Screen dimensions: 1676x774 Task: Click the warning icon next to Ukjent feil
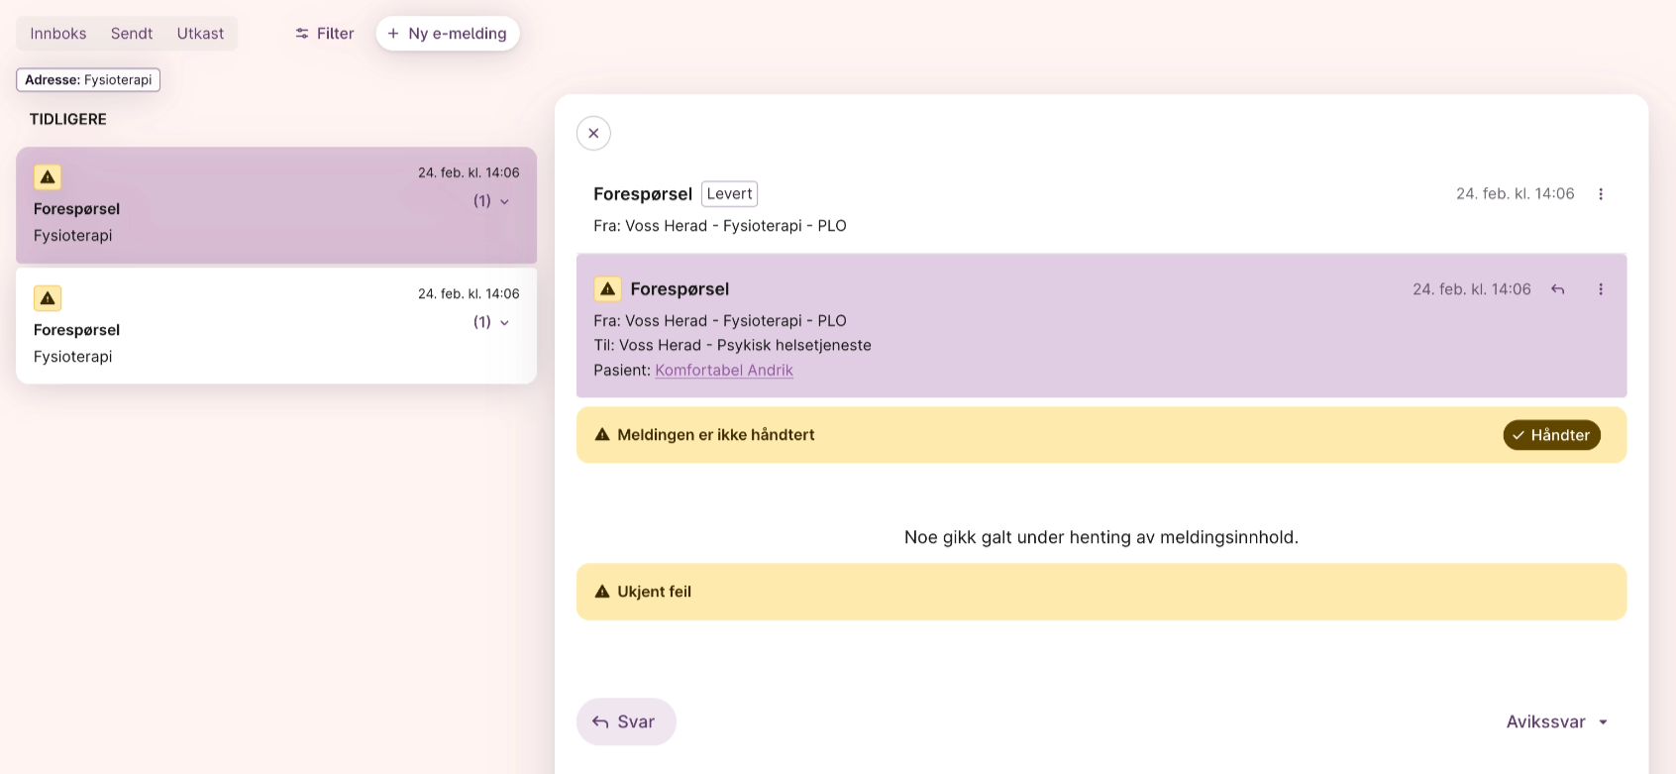[x=602, y=592]
